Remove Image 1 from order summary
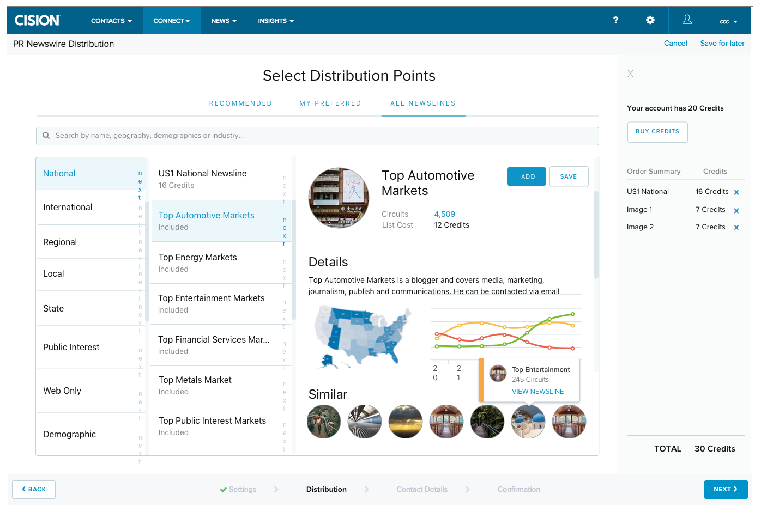The image size is (761, 512). point(736,211)
